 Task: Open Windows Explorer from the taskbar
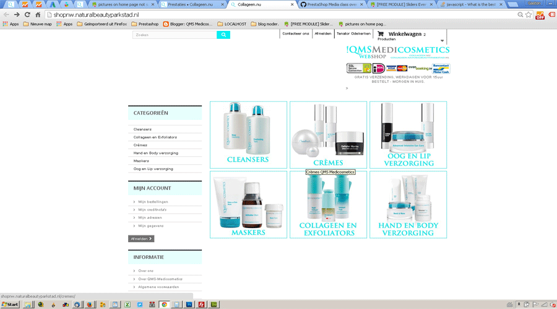pos(27,305)
